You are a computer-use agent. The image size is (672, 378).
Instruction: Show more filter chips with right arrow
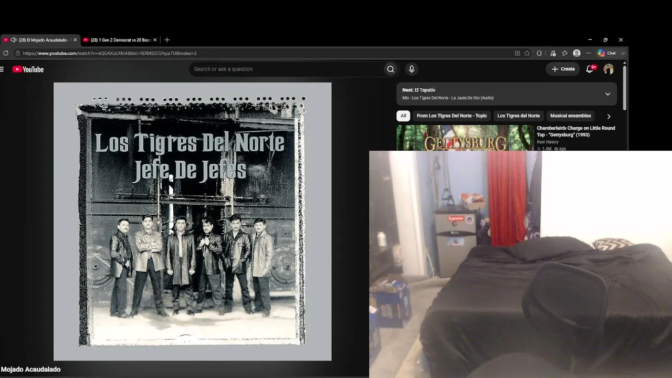pos(608,116)
